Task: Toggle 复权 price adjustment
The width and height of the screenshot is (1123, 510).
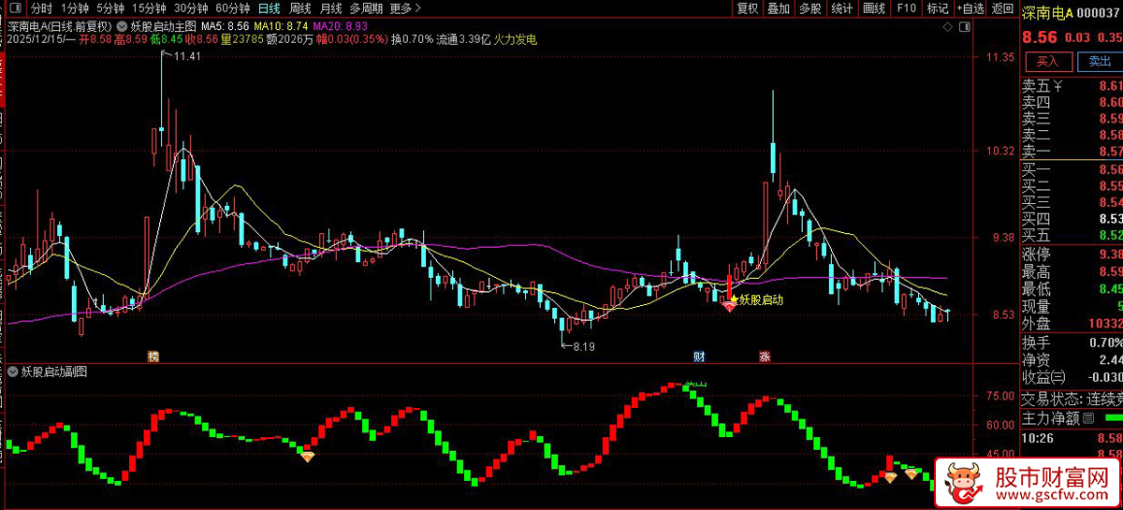Action: click(748, 8)
